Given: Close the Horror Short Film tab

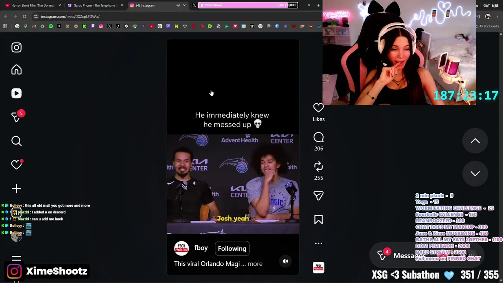Looking at the screenshot, I should pos(60,5).
